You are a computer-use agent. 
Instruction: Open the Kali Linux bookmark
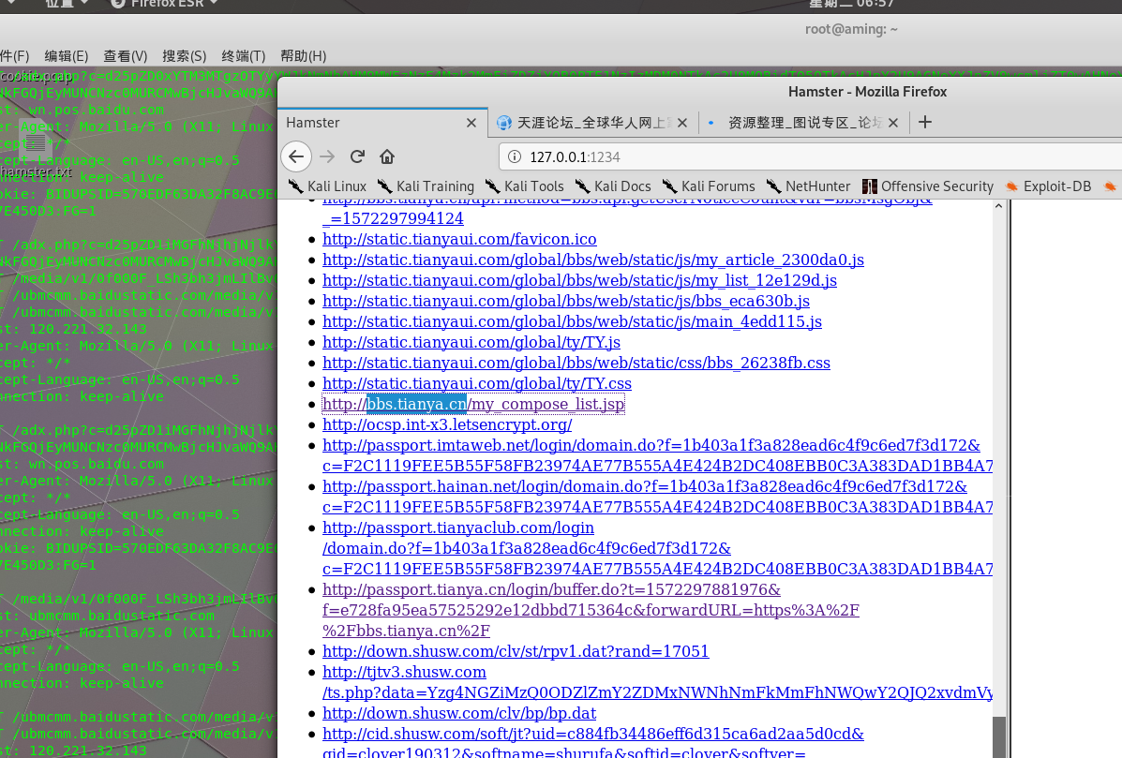coord(327,186)
